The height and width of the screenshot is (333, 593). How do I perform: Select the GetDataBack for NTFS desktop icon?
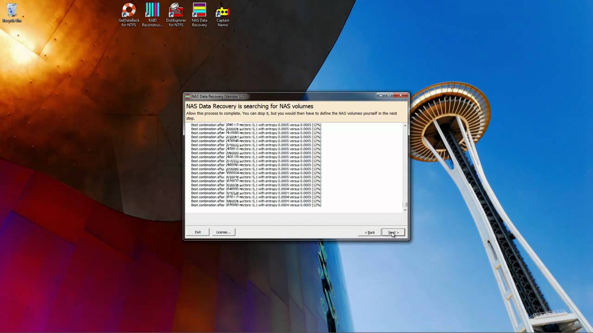click(x=129, y=15)
